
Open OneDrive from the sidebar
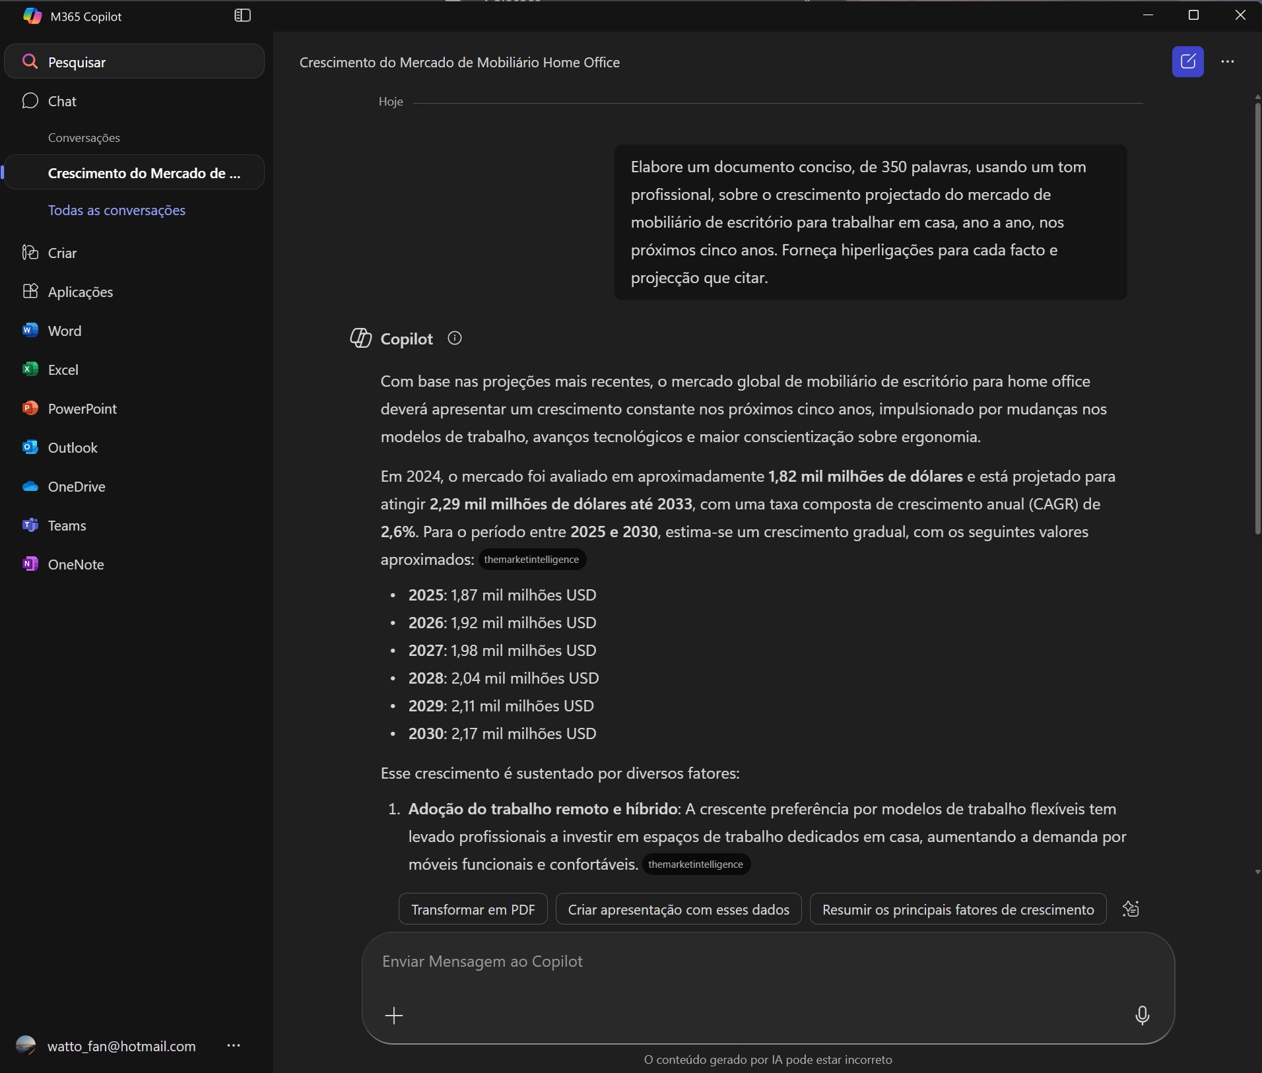pos(76,486)
